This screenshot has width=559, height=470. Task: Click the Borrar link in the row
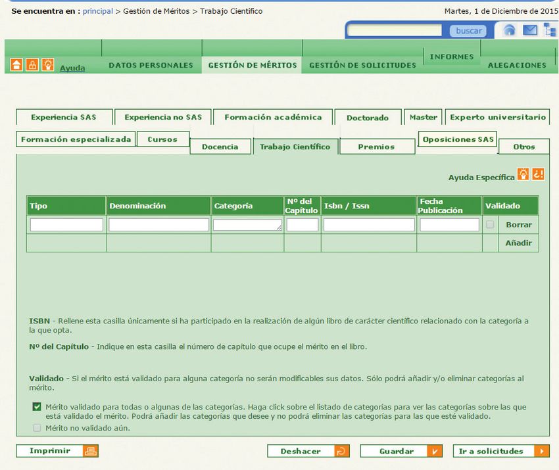pyautogui.click(x=518, y=225)
